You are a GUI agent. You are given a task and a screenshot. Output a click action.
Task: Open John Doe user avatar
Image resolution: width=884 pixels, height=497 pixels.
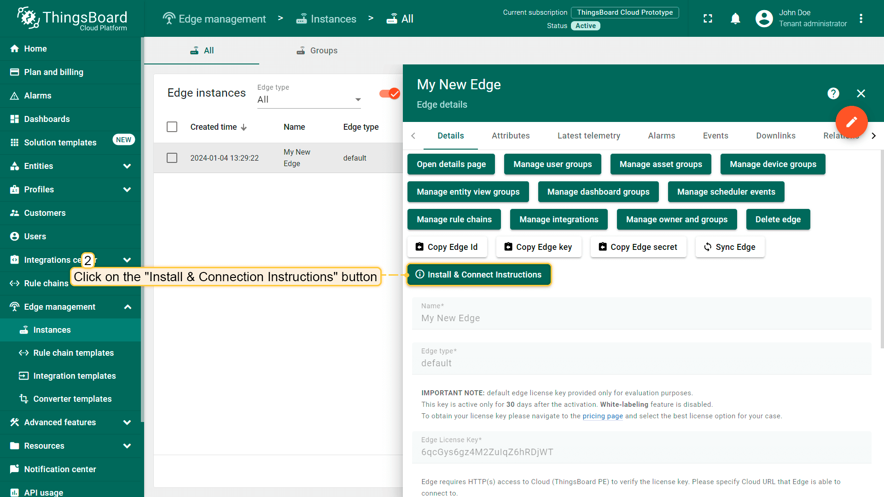[x=764, y=18]
